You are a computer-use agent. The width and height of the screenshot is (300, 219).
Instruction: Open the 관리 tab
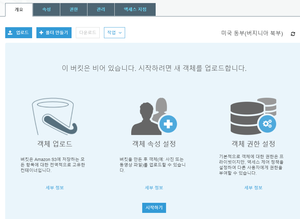101,9
